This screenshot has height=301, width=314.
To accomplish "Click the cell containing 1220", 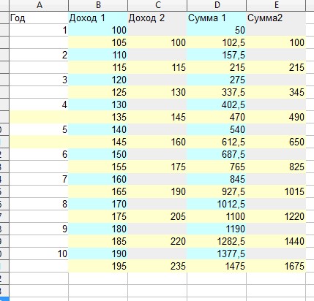I will (276, 216).
